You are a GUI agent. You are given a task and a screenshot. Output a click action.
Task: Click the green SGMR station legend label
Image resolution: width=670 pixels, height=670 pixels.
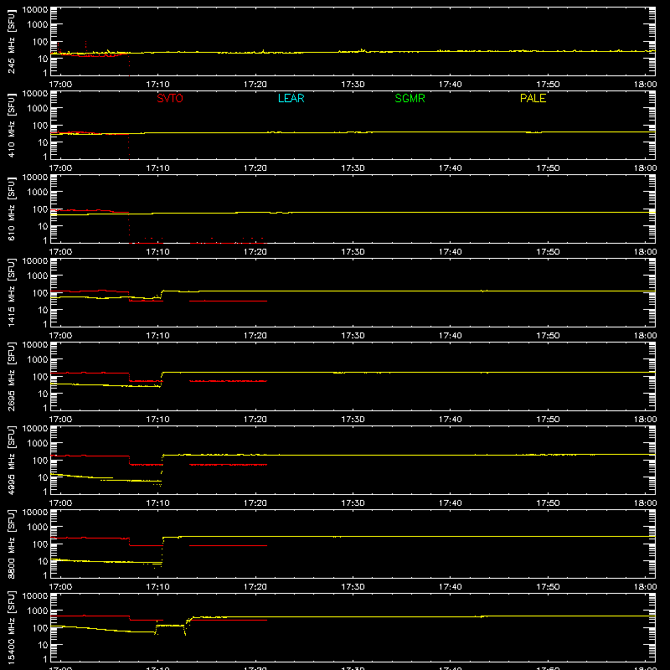(x=410, y=98)
